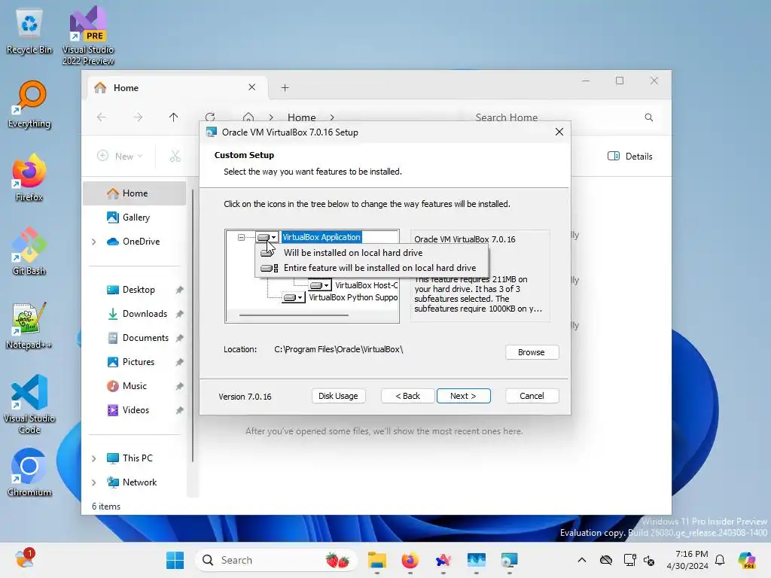Screen dimensions: 771x578
Task: Select the VirtualBox Python Suppo tree item
Action: coord(353,297)
